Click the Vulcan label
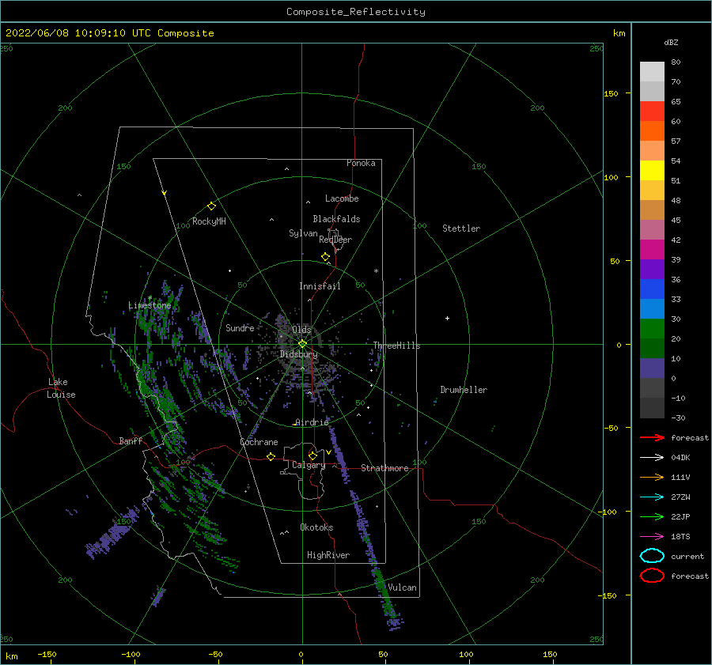 402,588
